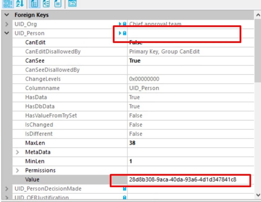Select the CanSeeDisallowedBy property name

pyautogui.click(x=52, y=70)
